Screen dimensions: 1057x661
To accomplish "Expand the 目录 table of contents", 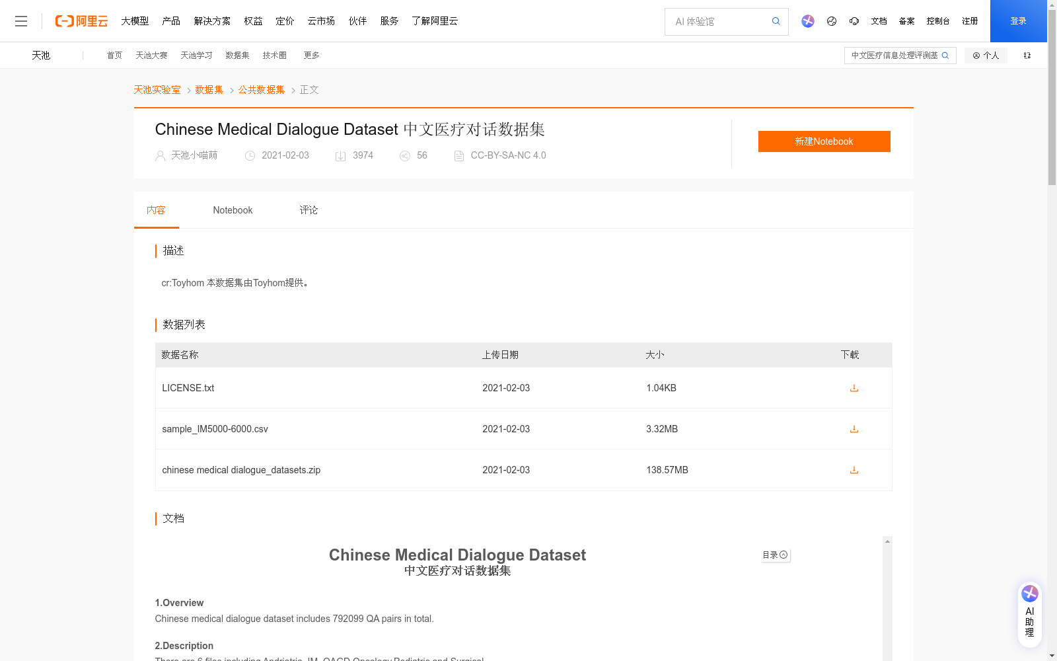I will click(775, 555).
